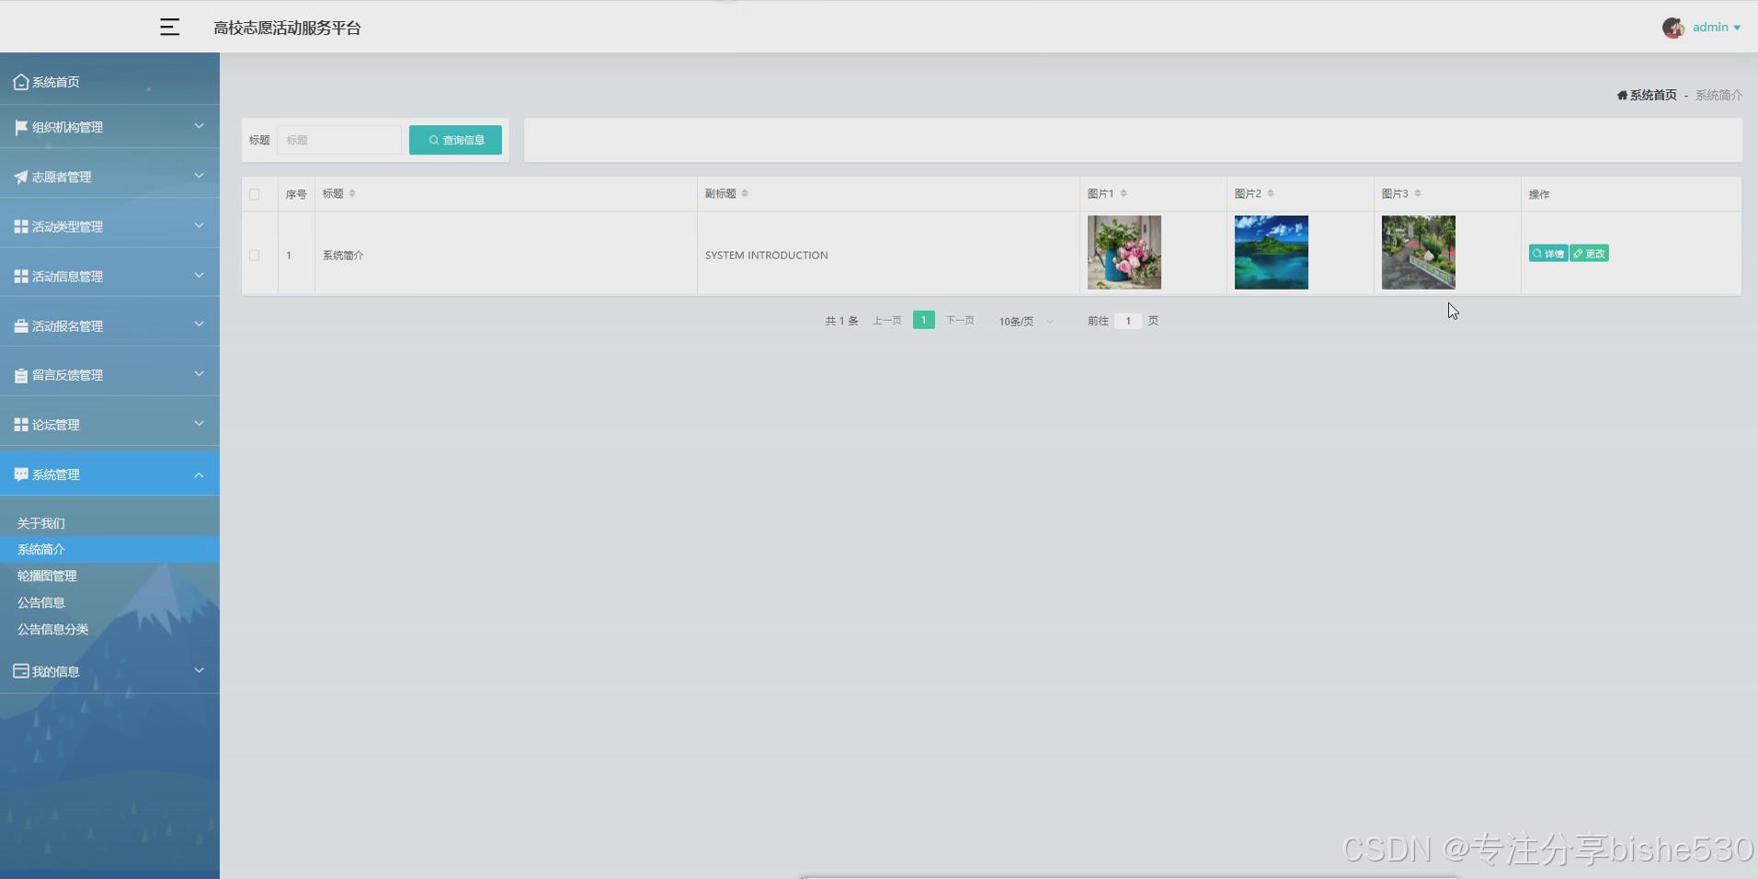Click the SYSTEM INTRODUCTION subtitle cell

(x=766, y=255)
